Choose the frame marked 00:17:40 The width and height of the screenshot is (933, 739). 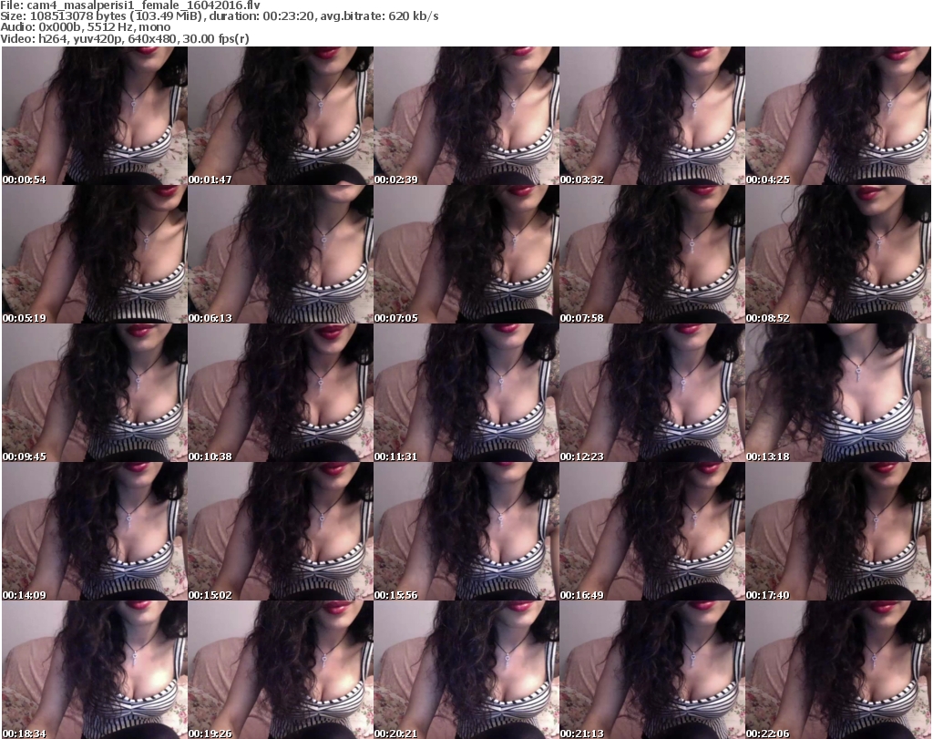tap(838, 530)
